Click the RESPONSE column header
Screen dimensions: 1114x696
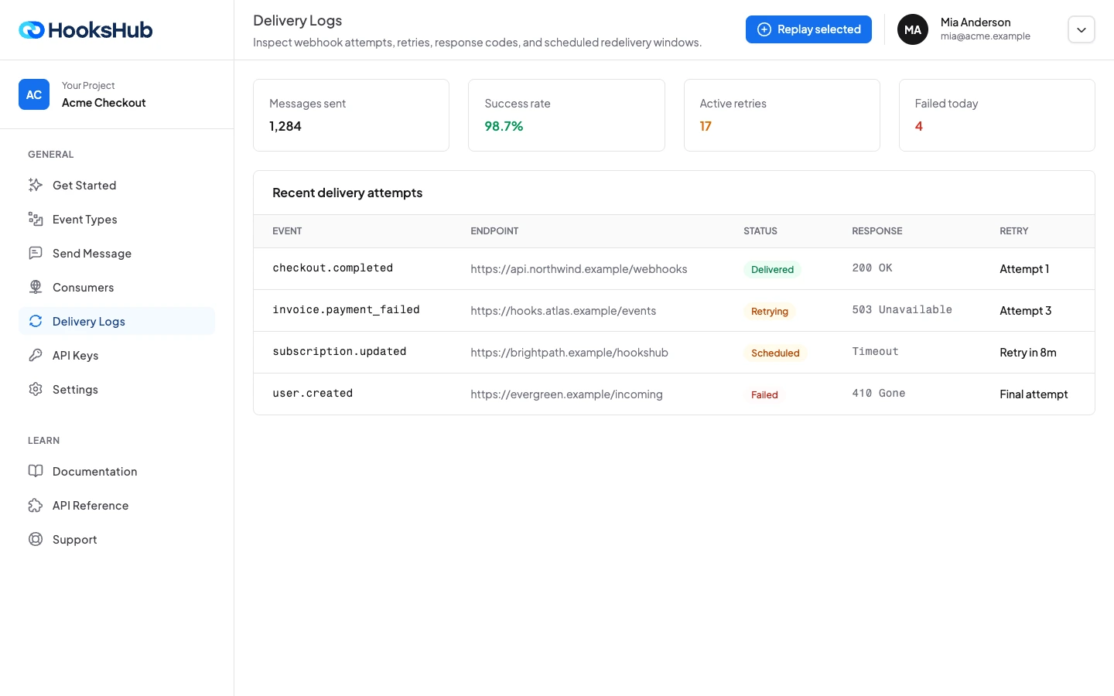(x=877, y=231)
